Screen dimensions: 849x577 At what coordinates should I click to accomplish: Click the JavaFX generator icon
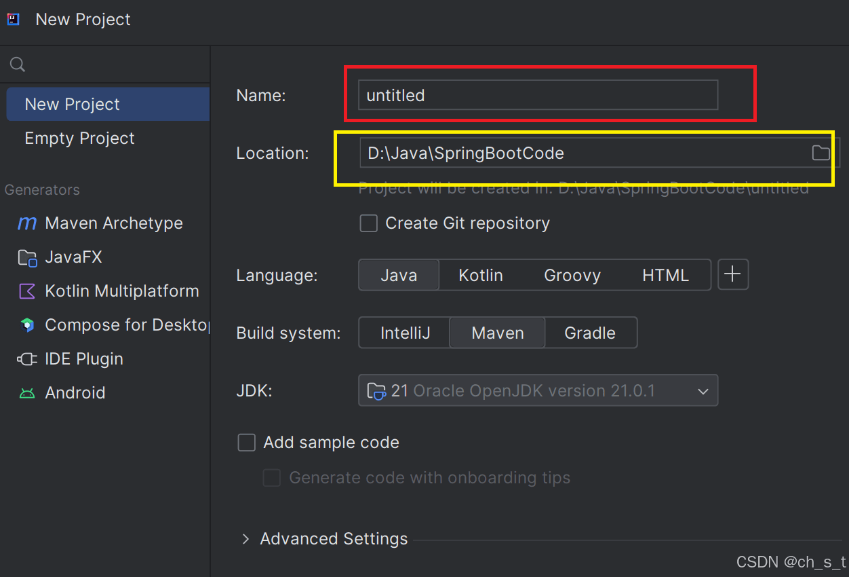coord(27,257)
